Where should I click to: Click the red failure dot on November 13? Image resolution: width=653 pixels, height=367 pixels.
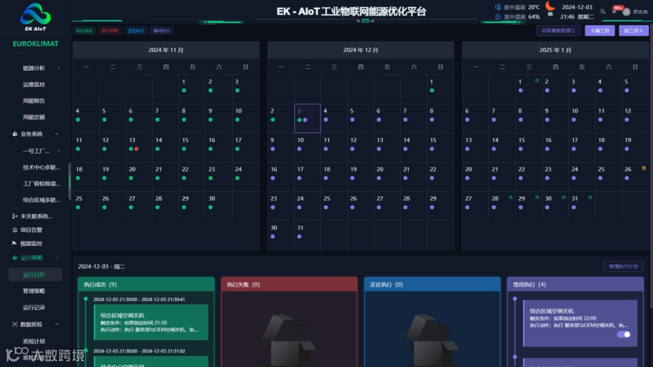pyautogui.click(x=137, y=149)
